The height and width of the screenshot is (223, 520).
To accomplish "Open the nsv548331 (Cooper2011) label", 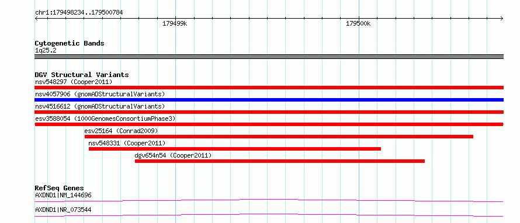I will (127, 143).
